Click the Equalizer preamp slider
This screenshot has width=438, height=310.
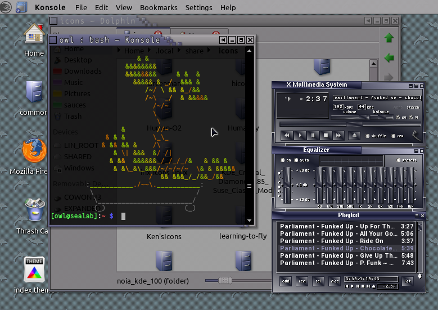(x=287, y=185)
